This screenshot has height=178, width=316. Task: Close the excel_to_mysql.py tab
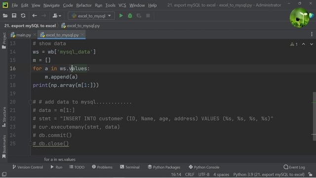[x=82, y=35]
